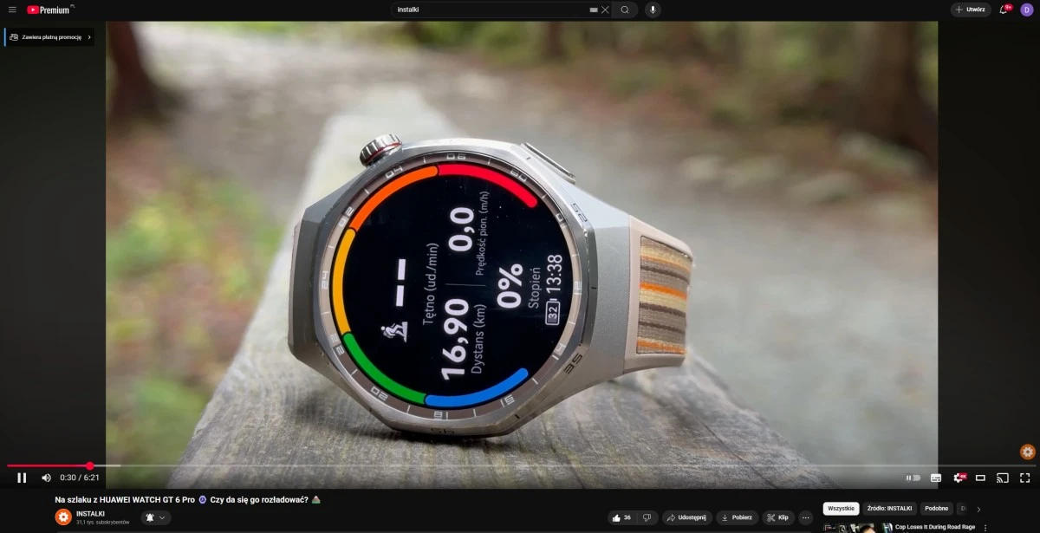Expand the paid promotion notice

coord(49,37)
